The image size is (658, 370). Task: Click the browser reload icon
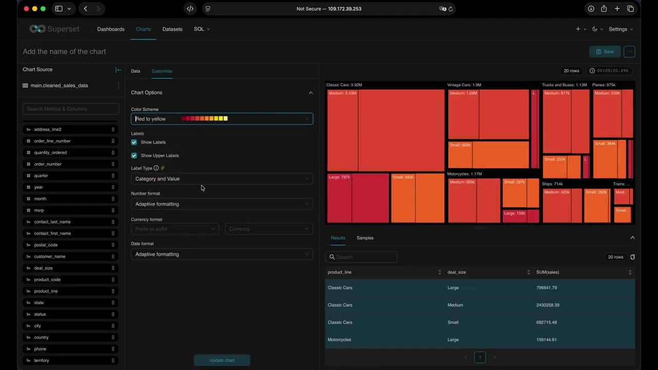pyautogui.click(x=451, y=9)
